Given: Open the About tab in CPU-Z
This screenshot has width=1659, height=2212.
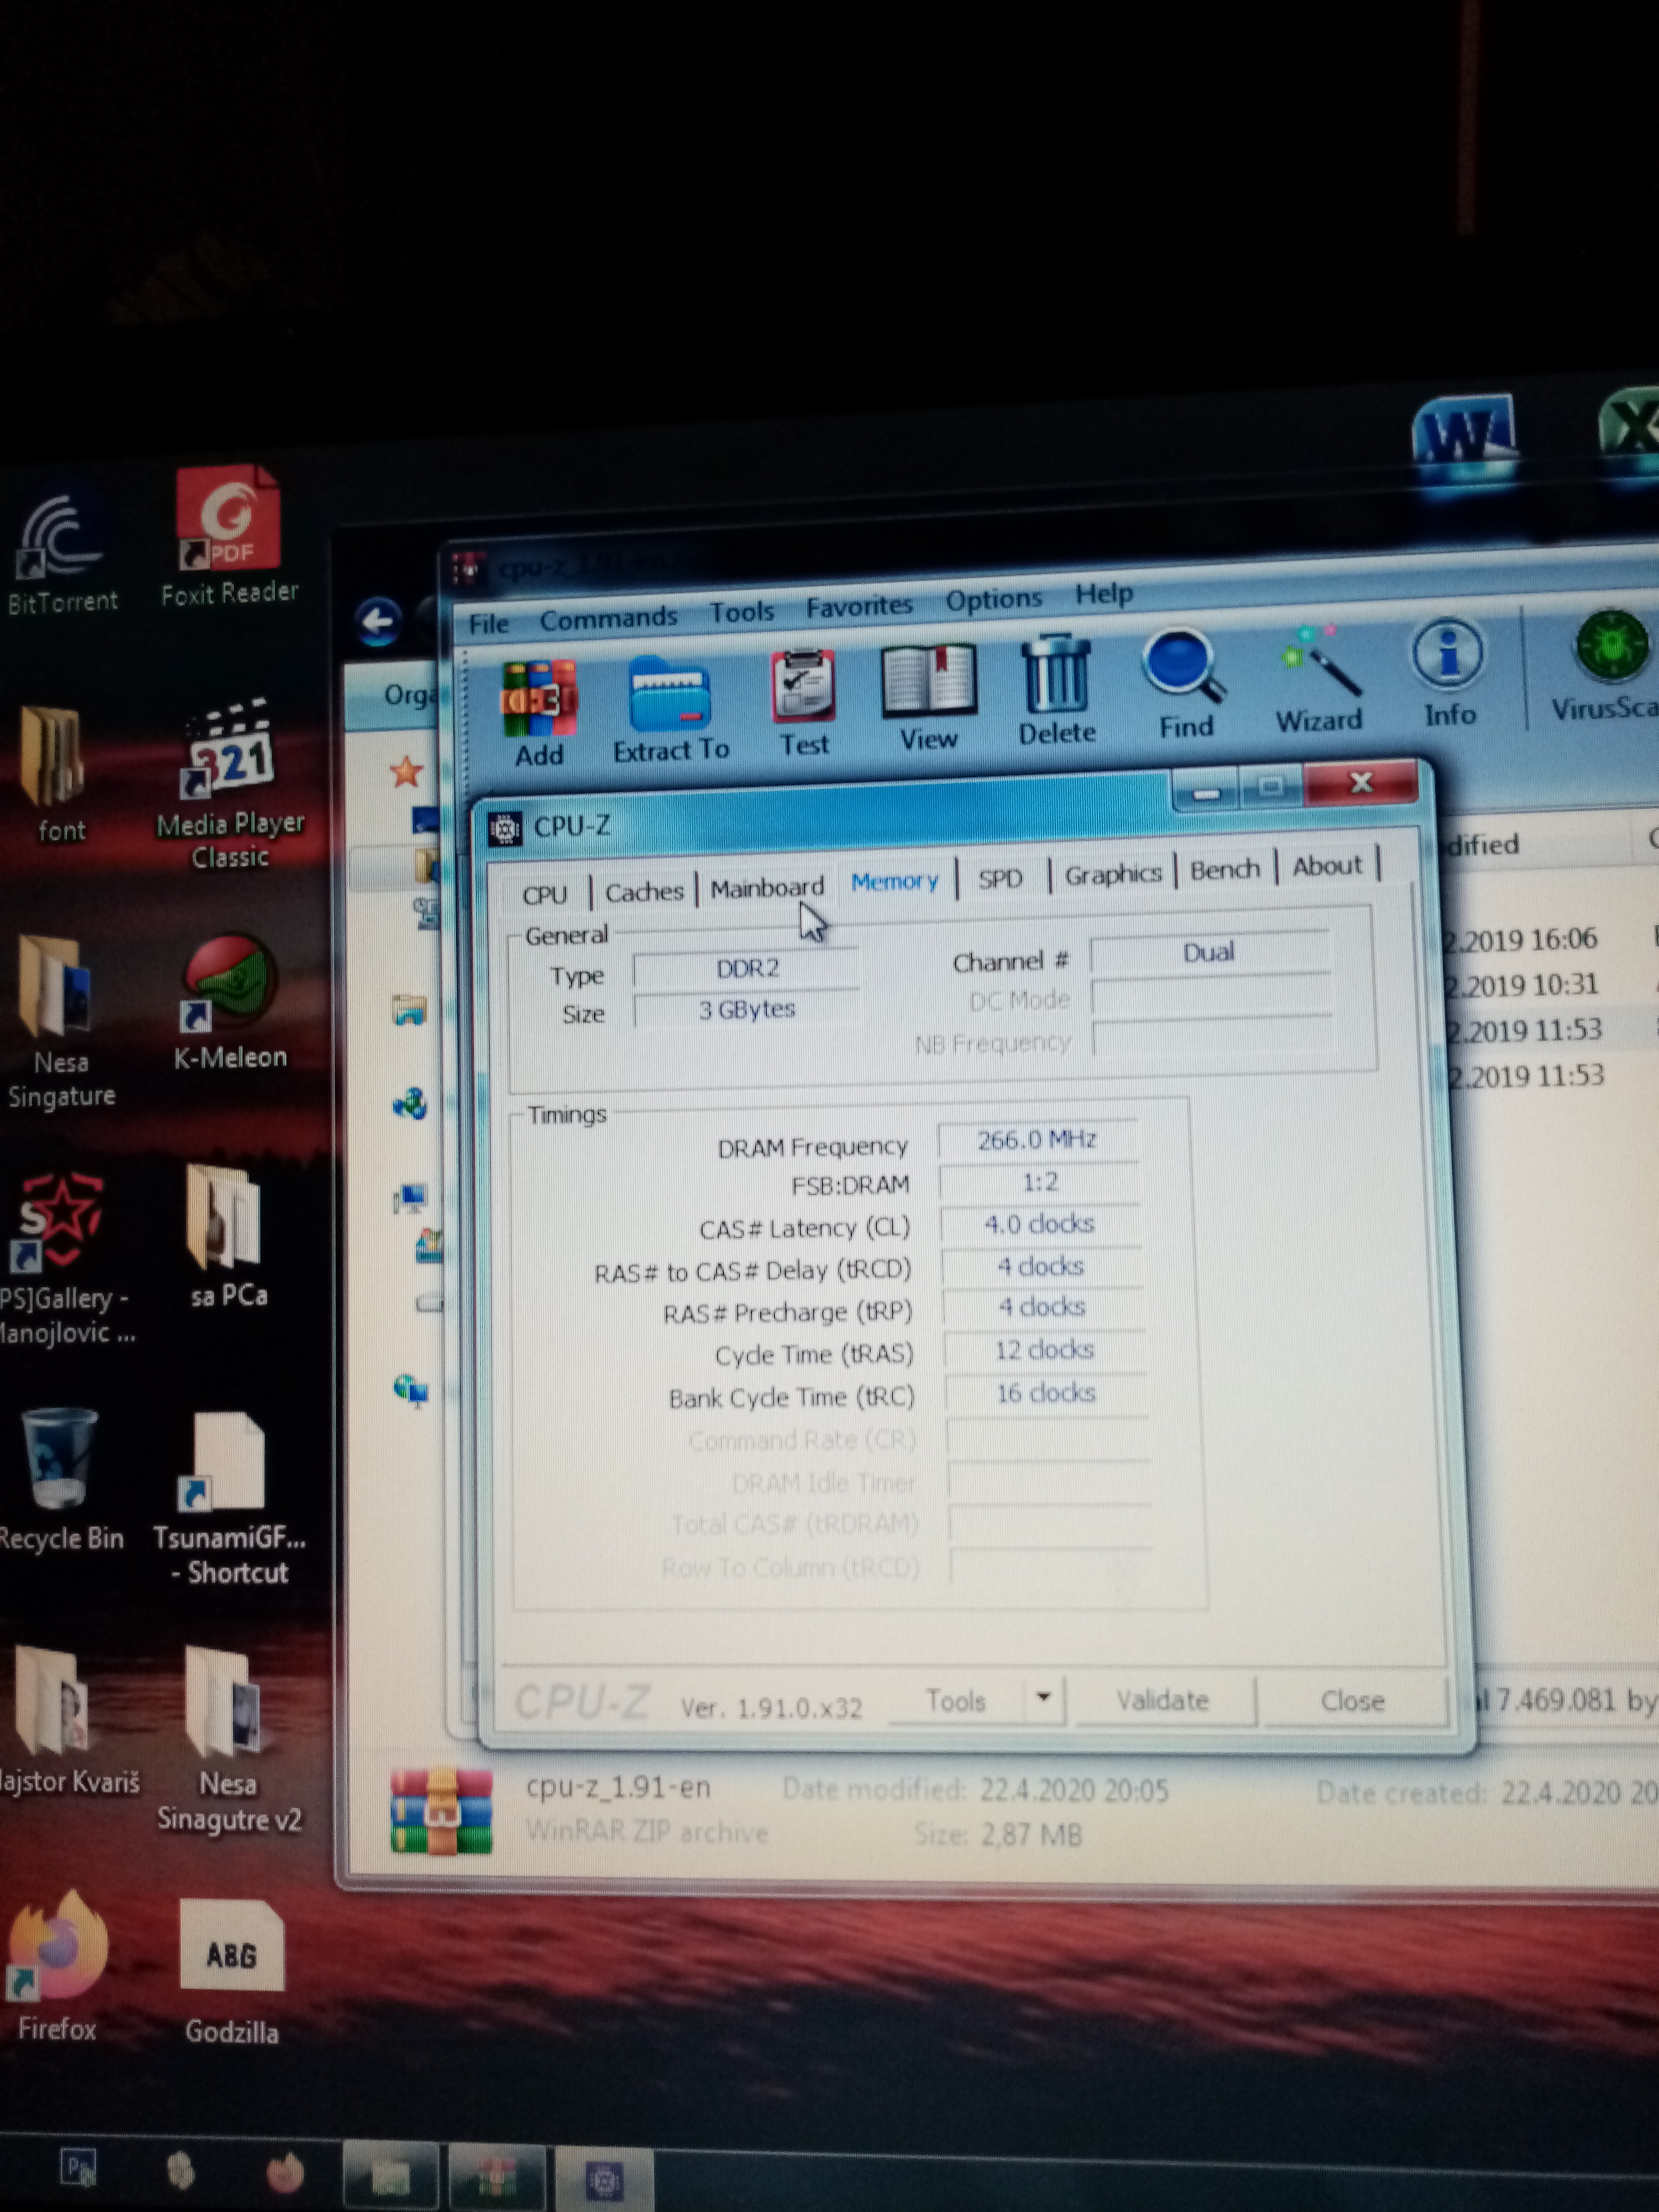Looking at the screenshot, I should pyautogui.click(x=1327, y=865).
